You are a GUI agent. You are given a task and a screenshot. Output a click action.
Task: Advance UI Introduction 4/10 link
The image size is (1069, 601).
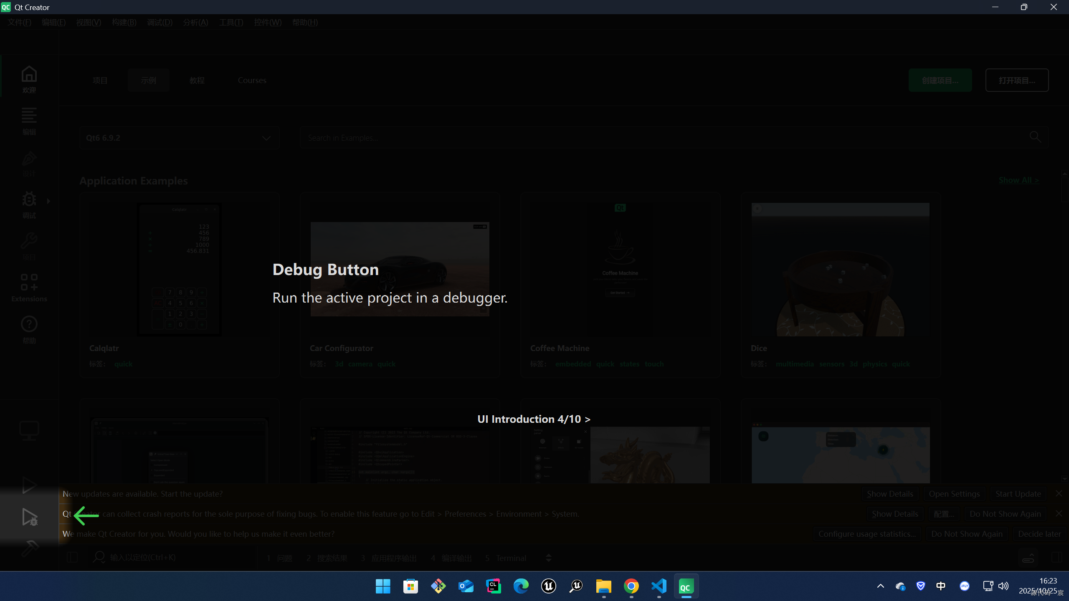[534, 419]
